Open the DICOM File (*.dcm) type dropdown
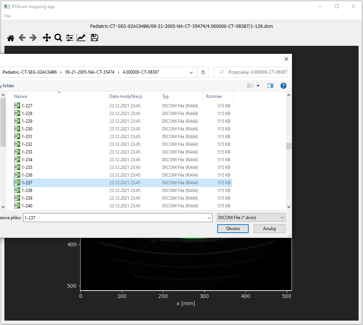Image resolution: width=363 pixels, height=325 pixels. click(x=251, y=217)
